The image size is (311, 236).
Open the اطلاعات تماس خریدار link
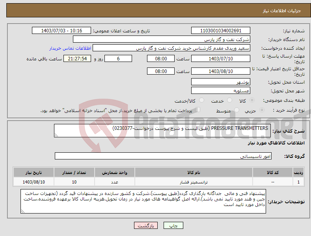click(70, 48)
